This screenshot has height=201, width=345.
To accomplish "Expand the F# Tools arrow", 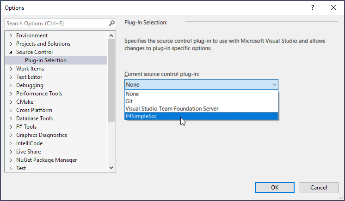I will click(x=11, y=127).
